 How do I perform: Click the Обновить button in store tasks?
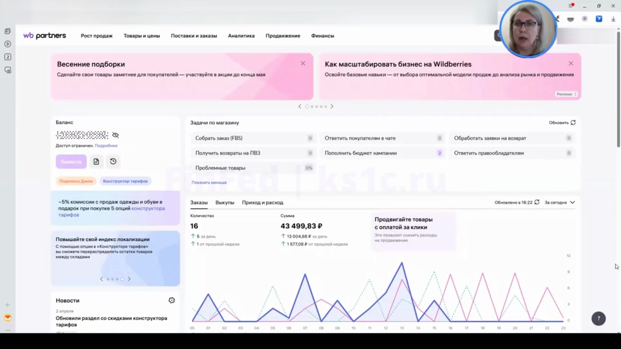[562, 122]
